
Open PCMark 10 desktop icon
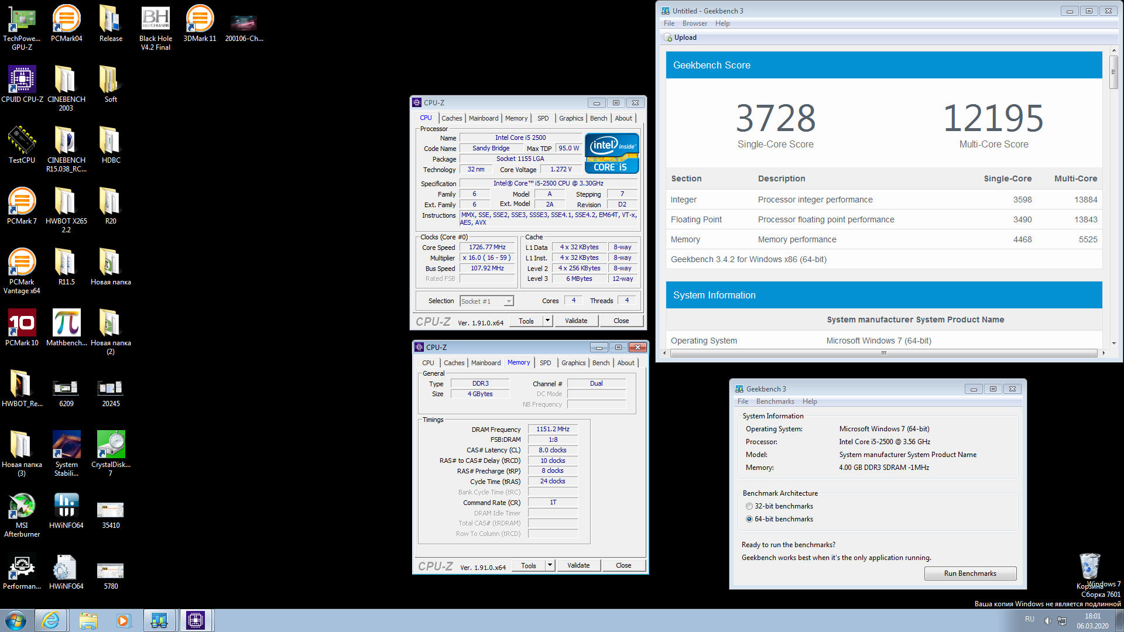click(x=22, y=328)
